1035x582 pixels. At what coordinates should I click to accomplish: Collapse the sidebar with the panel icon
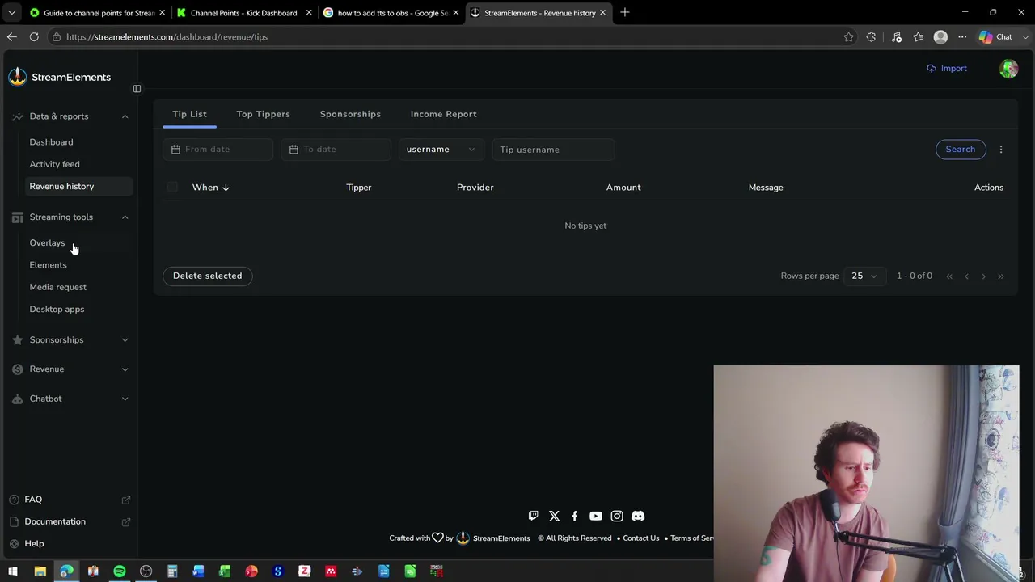(137, 89)
